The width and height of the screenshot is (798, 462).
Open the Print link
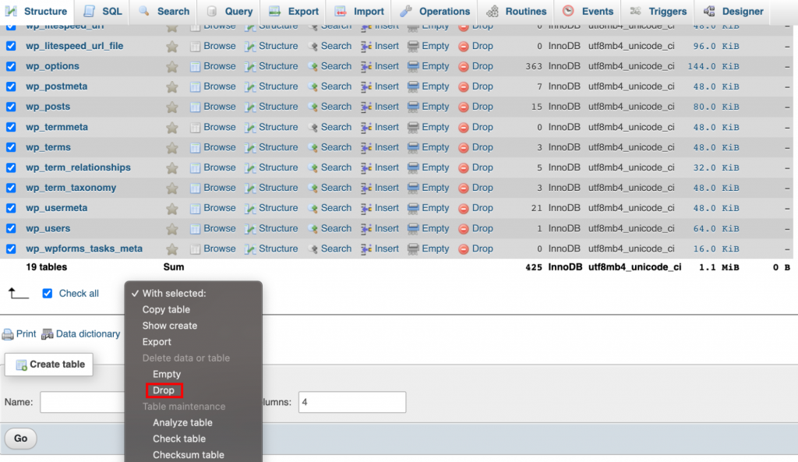[26, 334]
